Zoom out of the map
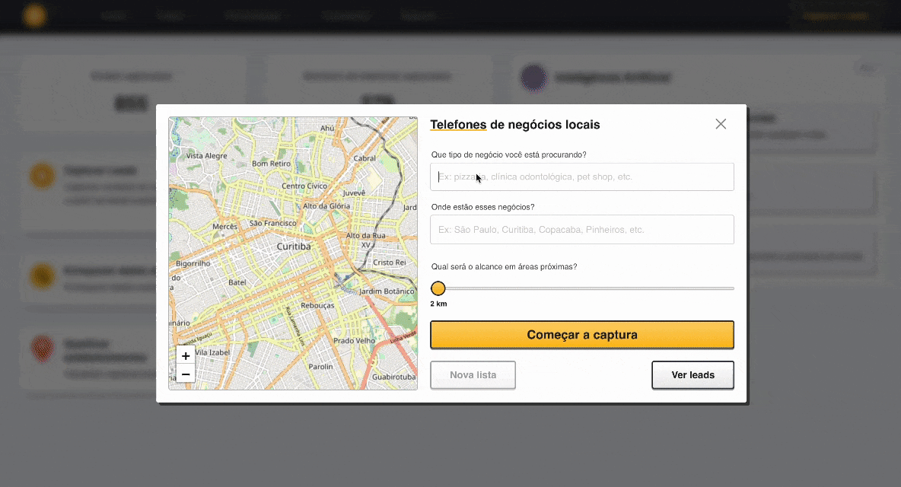The image size is (901, 487). 186,374
